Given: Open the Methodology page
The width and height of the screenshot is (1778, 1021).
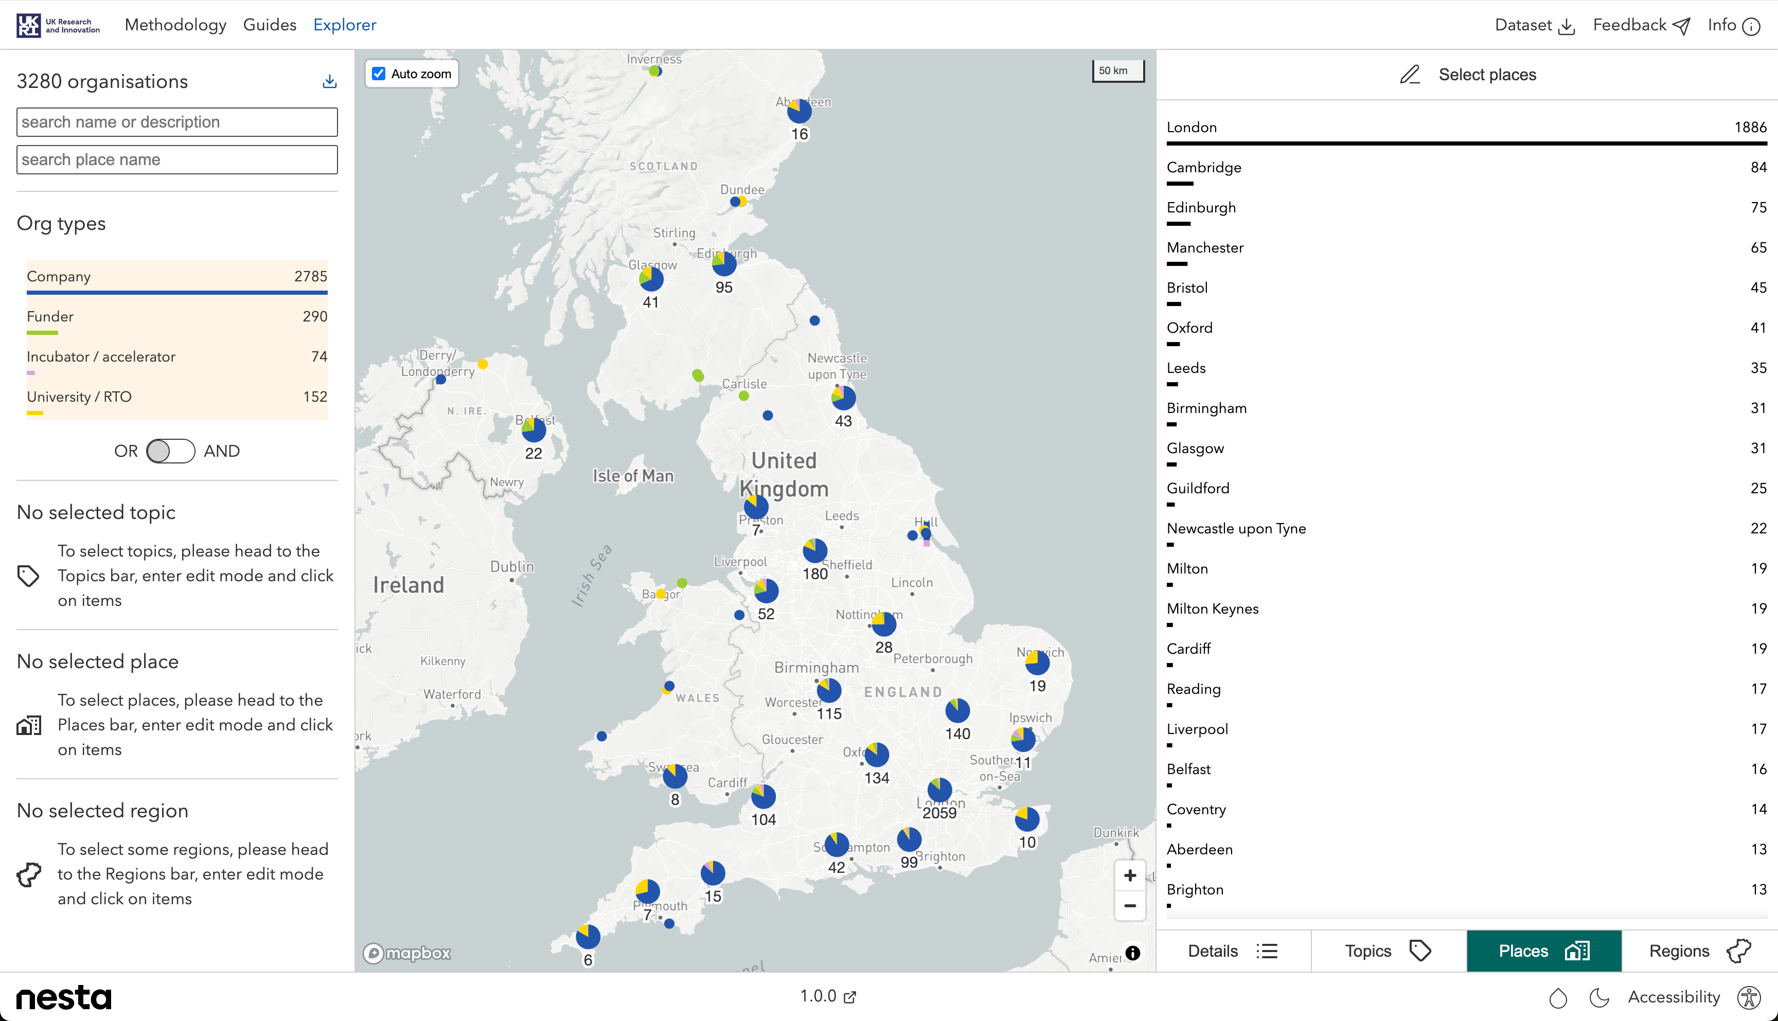Looking at the screenshot, I should coord(175,25).
